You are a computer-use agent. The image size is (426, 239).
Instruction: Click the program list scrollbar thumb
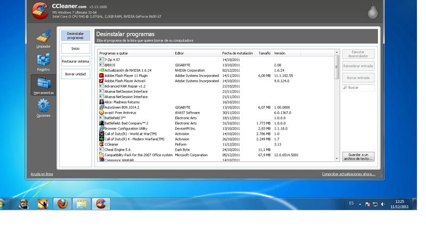coord(337,67)
